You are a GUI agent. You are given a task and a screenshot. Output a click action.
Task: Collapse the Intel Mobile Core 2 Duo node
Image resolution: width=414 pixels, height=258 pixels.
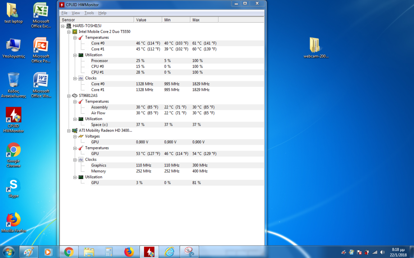coord(69,32)
